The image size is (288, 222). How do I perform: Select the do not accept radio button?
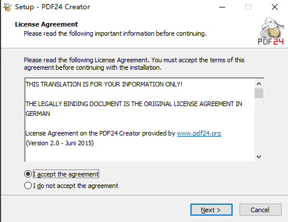pyautogui.click(x=28, y=186)
